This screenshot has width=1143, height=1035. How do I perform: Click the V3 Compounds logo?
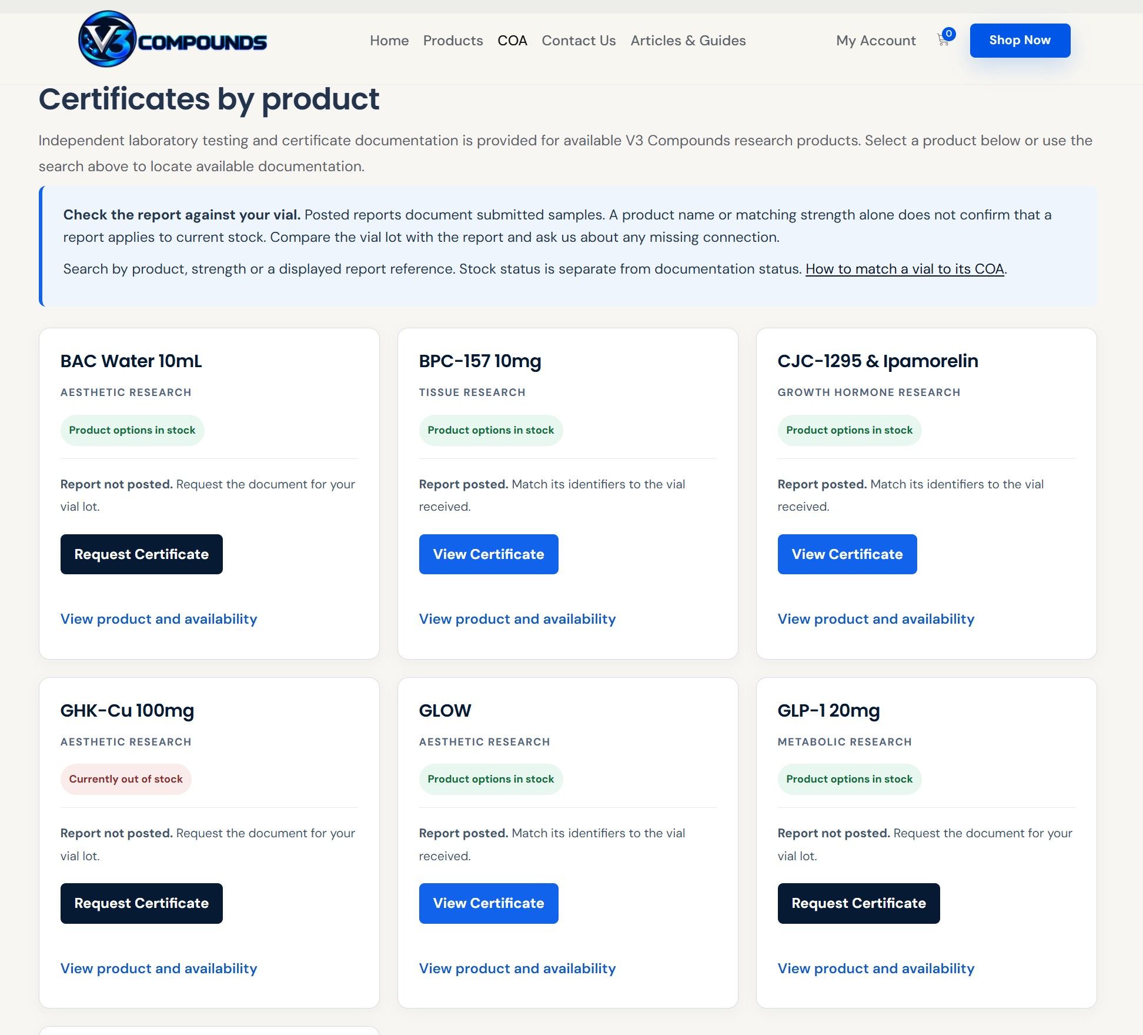coord(172,39)
